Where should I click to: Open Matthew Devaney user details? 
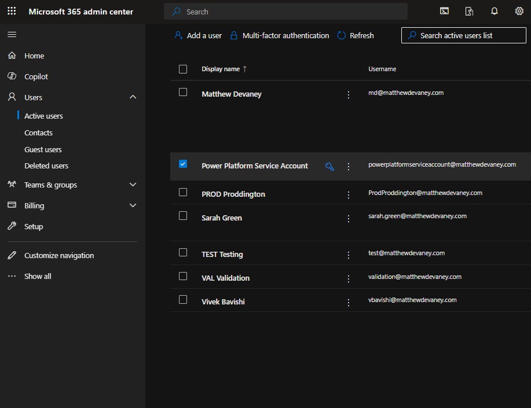click(231, 94)
